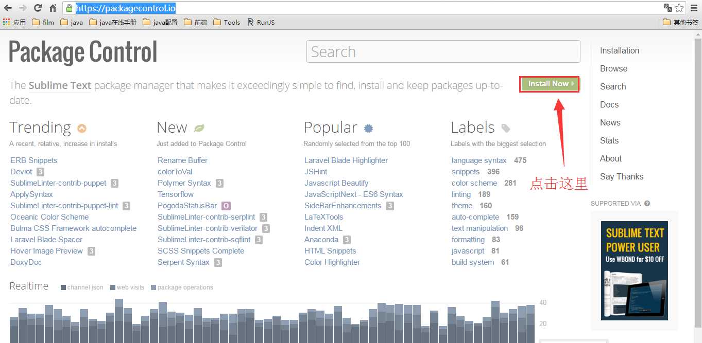The width and height of the screenshot is (702, 343).
Task: Click the translate page icon
Action: click(668, 8)
